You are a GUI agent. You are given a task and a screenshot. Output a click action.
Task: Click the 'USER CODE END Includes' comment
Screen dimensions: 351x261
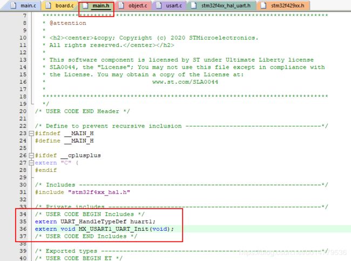[86, 236]
